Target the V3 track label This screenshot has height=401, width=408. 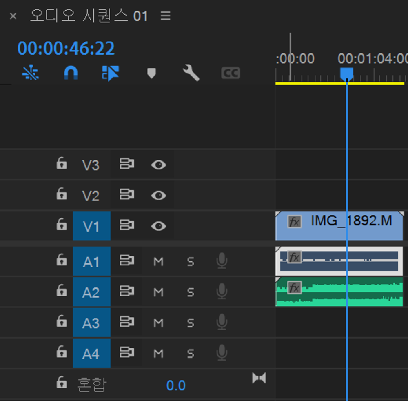coord(91,165)
